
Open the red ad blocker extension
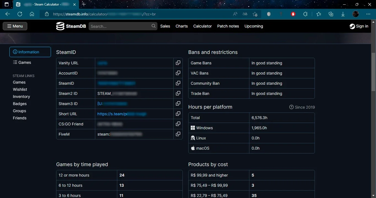pos(293,14)
